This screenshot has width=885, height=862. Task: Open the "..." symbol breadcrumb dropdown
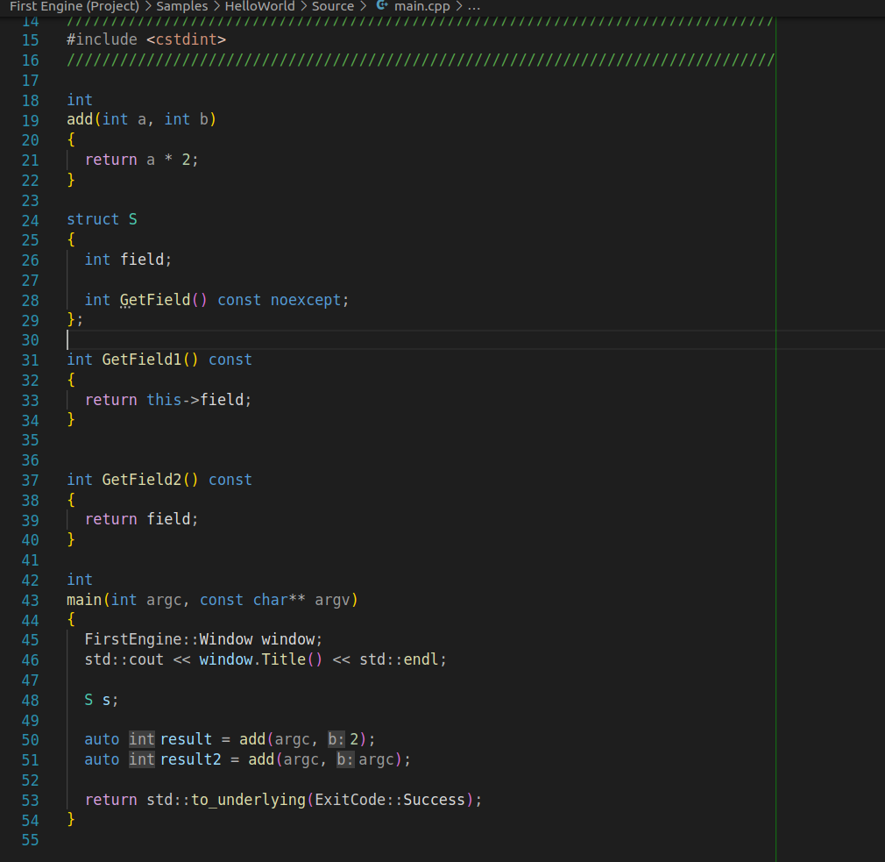(x=472, y=6)
